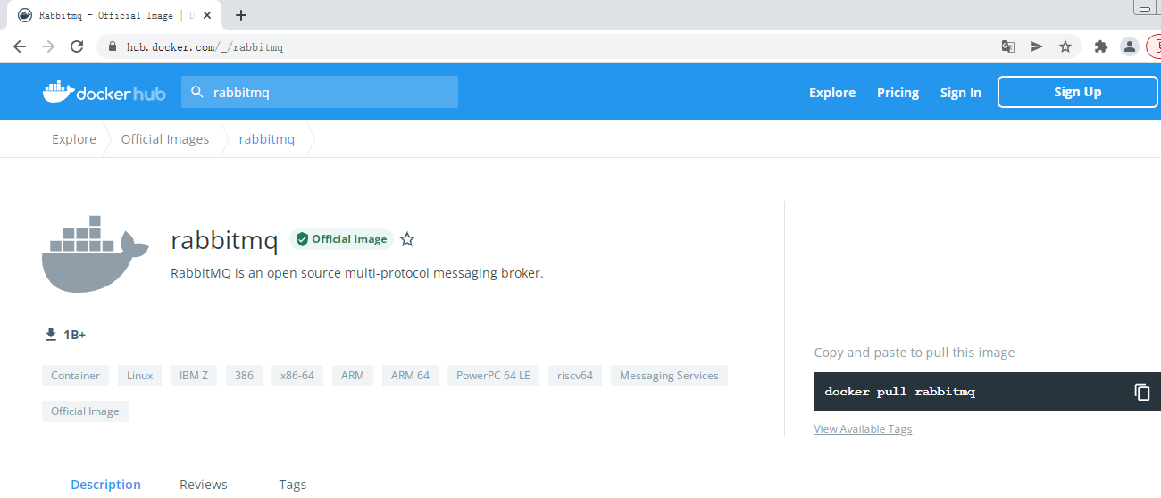Open the View Available Tags link
The height and width of the screenshot is (498, 1161).
[863, 429]
